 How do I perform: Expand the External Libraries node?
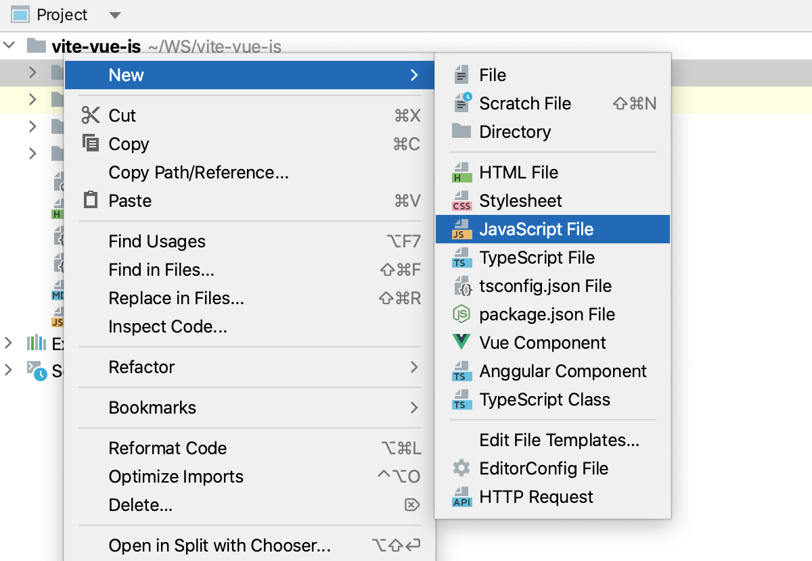9,343
